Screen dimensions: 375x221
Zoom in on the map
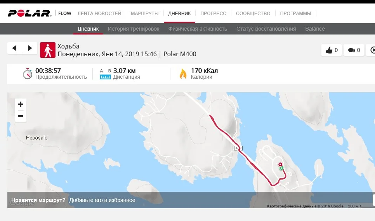coord(21,104)
